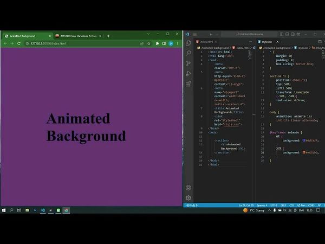The height and width of the screenshot is (244, 325).
Task: Change line endings via CRLF status item
Action: click(283, 205)
